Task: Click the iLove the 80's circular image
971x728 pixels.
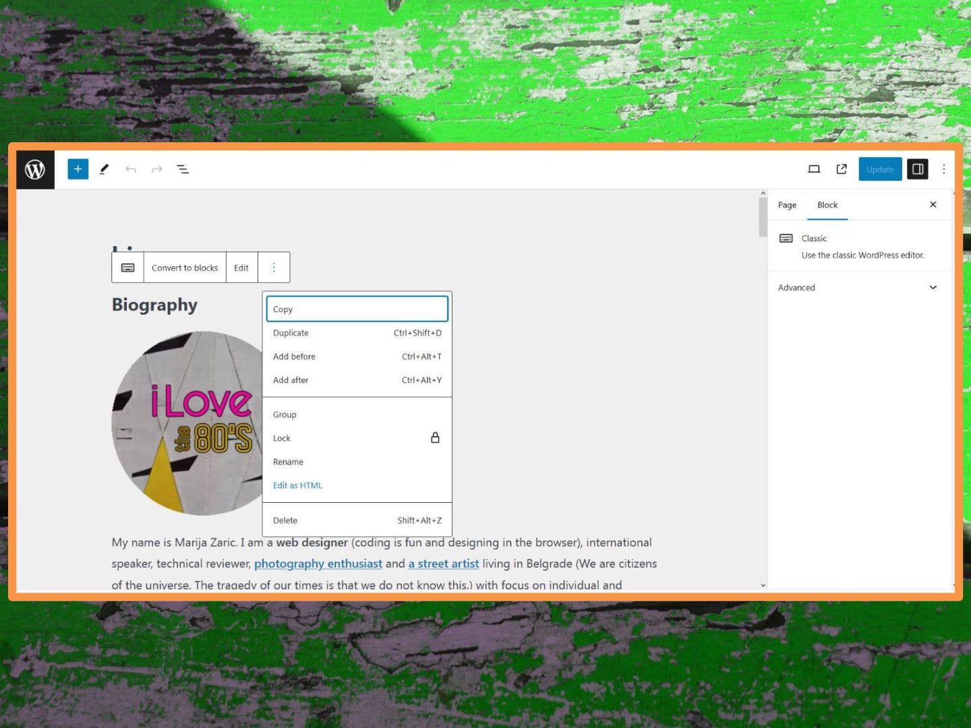Action: (x=187, y=423)
